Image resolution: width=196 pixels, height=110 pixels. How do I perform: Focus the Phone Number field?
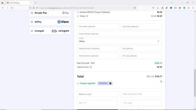point(119,34)
